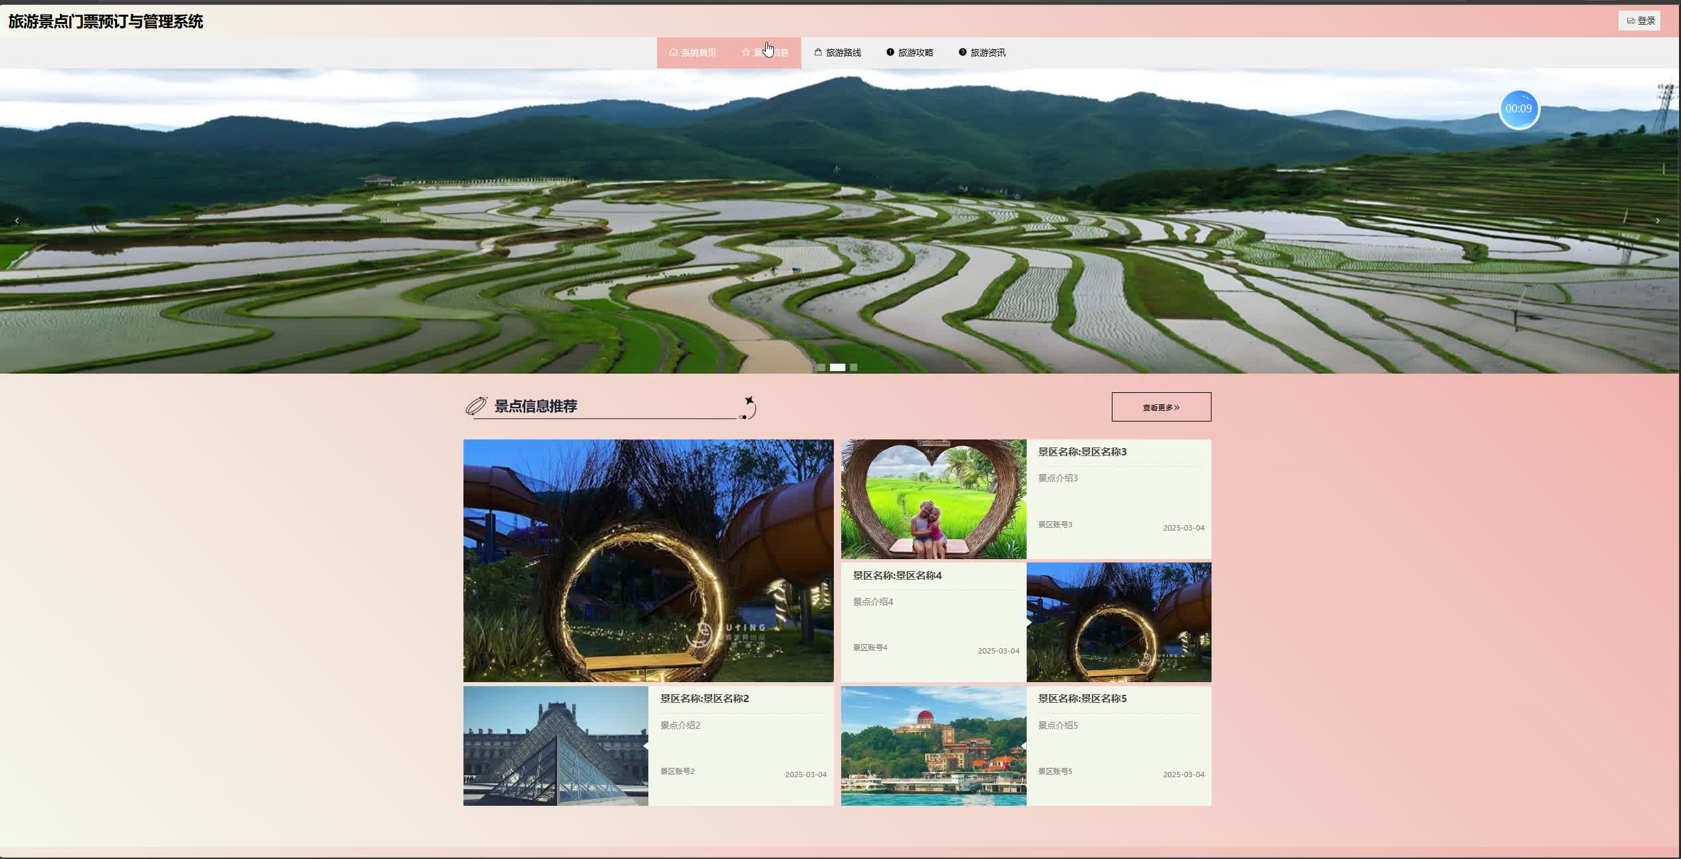Viewport: 1681px width, 859px height.
Task: Click the star icon for 景点信息
Action: [745, 53]
